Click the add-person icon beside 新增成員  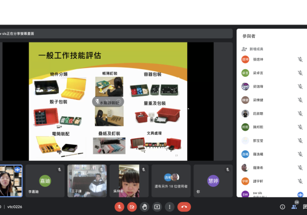(244, 49)
